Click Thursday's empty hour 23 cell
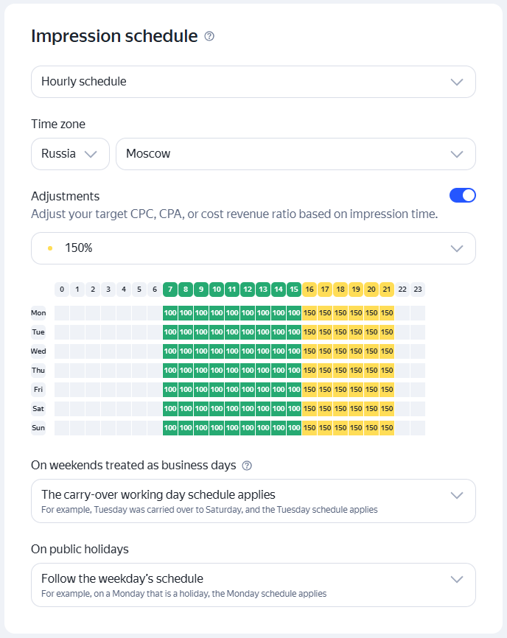 click(418, 371)
